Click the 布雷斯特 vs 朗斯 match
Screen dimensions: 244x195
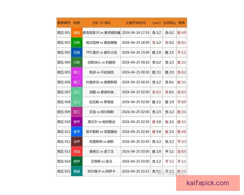coord(101,141)
